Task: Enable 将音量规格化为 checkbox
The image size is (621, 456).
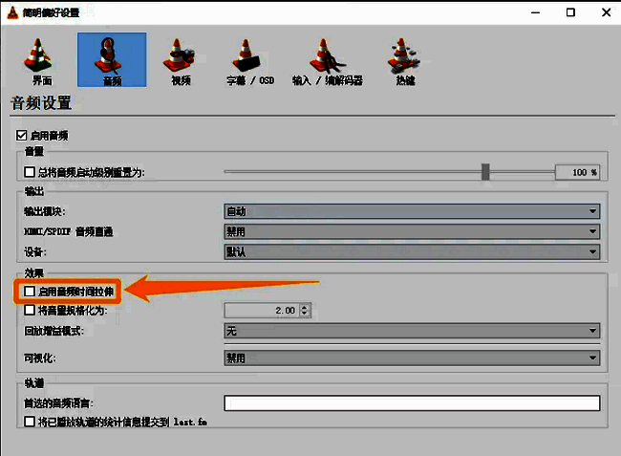Action: [30, 310]
